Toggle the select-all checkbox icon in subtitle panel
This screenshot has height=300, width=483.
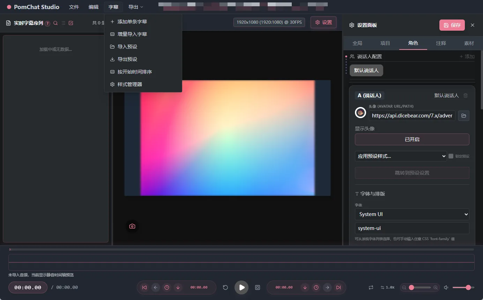tap(71, 23)
